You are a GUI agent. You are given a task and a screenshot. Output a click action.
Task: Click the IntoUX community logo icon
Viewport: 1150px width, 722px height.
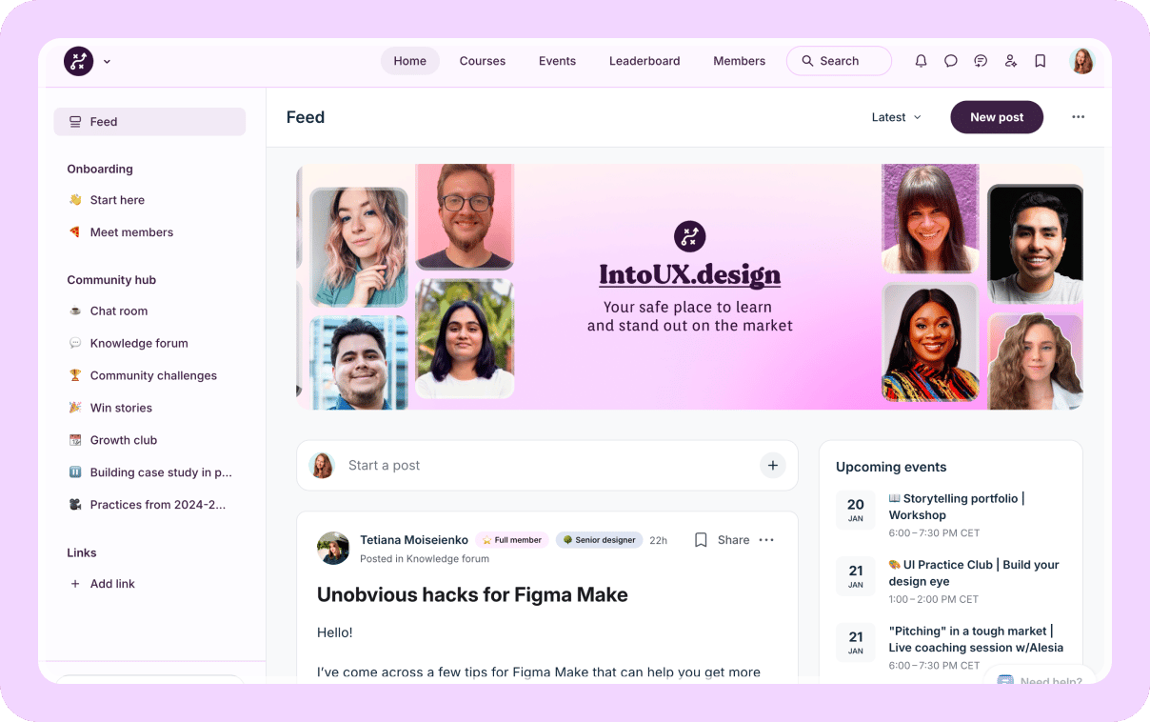tap(78, 61)
